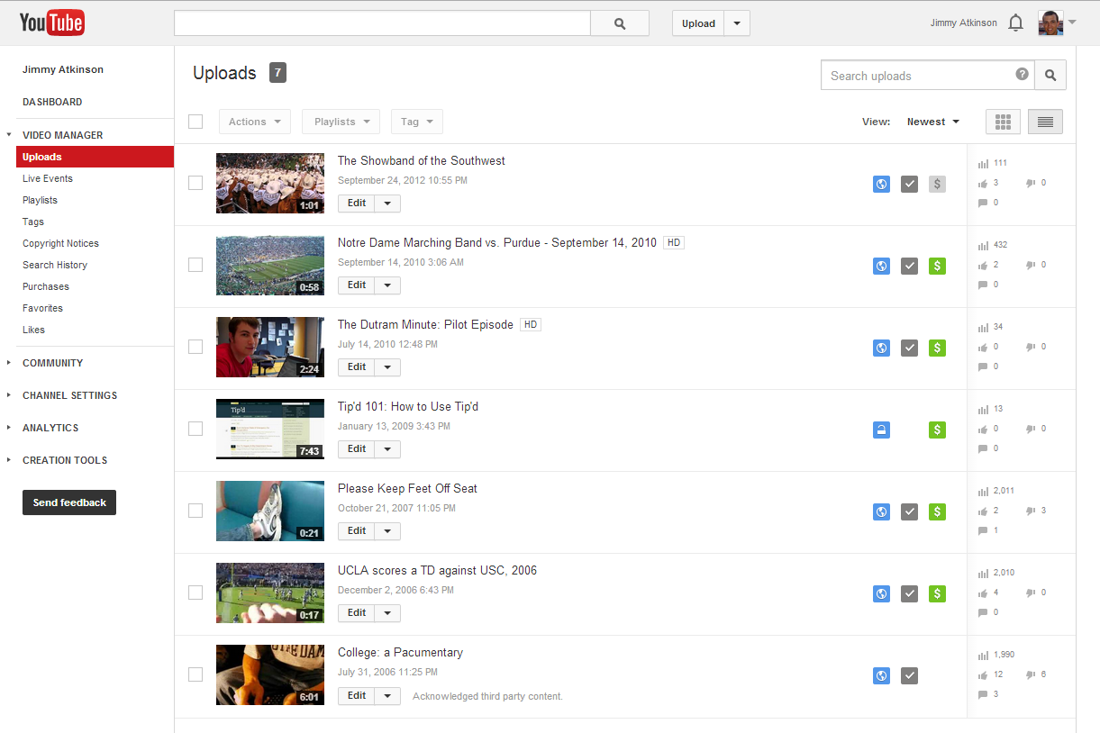Switch to grid view layout
Image resolution: width=1100 pixels, height=733 pixels.
click(x=1003, y=122)
